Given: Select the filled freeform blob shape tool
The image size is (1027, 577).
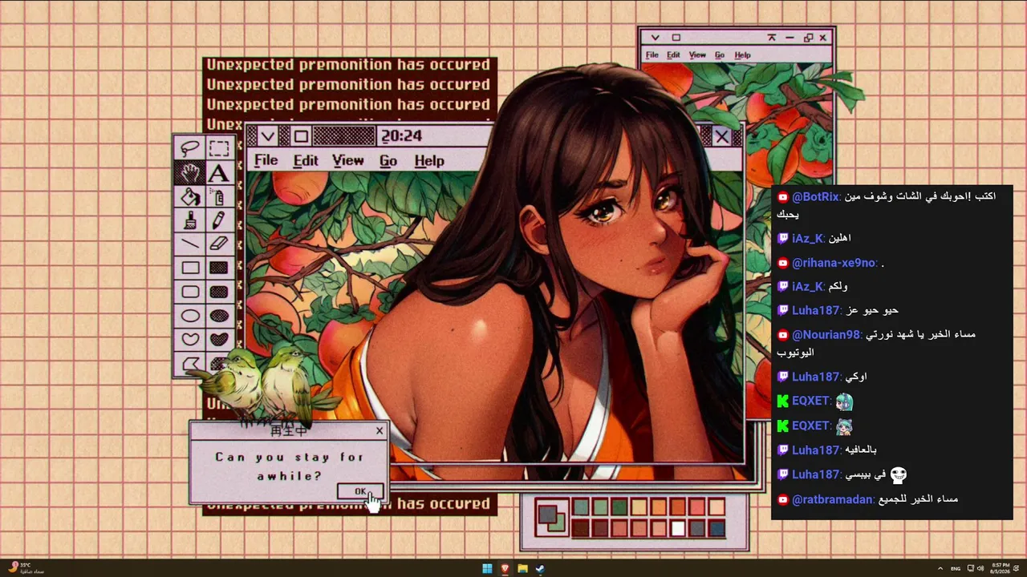Looking at the screenshot, I should (218, 339).
